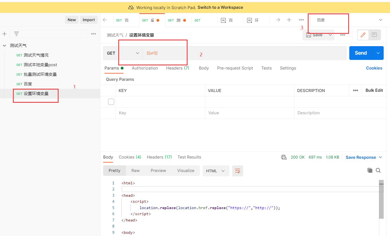Click 测试天气 breadcrumb link

[x=115, y=35]
